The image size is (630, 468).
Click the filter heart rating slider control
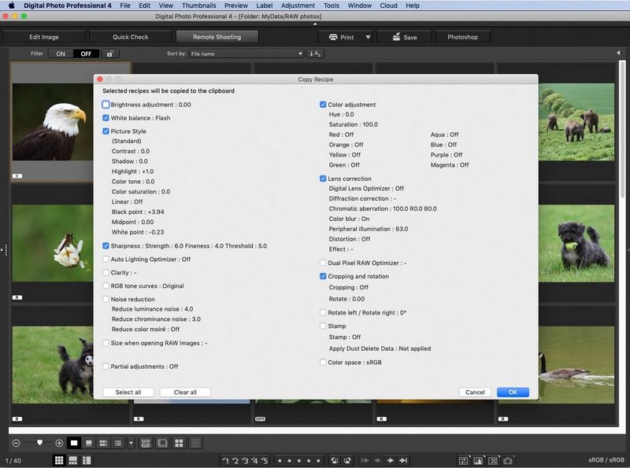(x=39, y=444)
